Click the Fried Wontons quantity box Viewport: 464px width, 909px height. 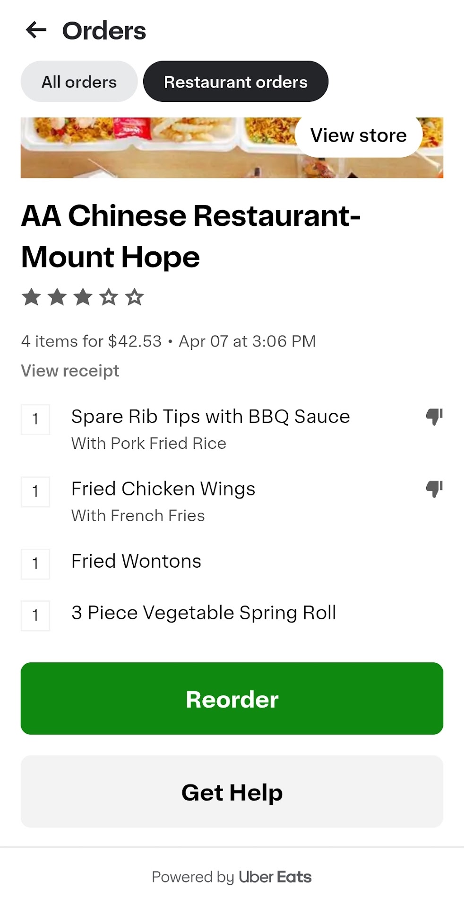click(35, 563)
